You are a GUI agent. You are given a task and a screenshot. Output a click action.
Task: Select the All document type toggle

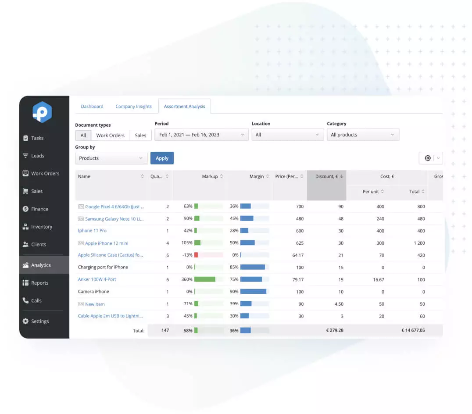pyautogui.click(x=83, y=136)
